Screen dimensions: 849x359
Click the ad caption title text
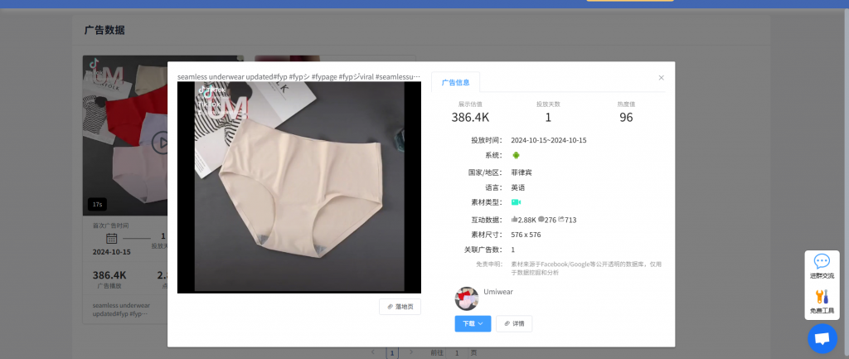tap(298, 76)
